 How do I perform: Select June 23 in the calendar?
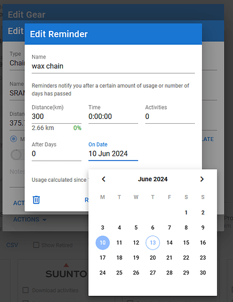(203, 258)
